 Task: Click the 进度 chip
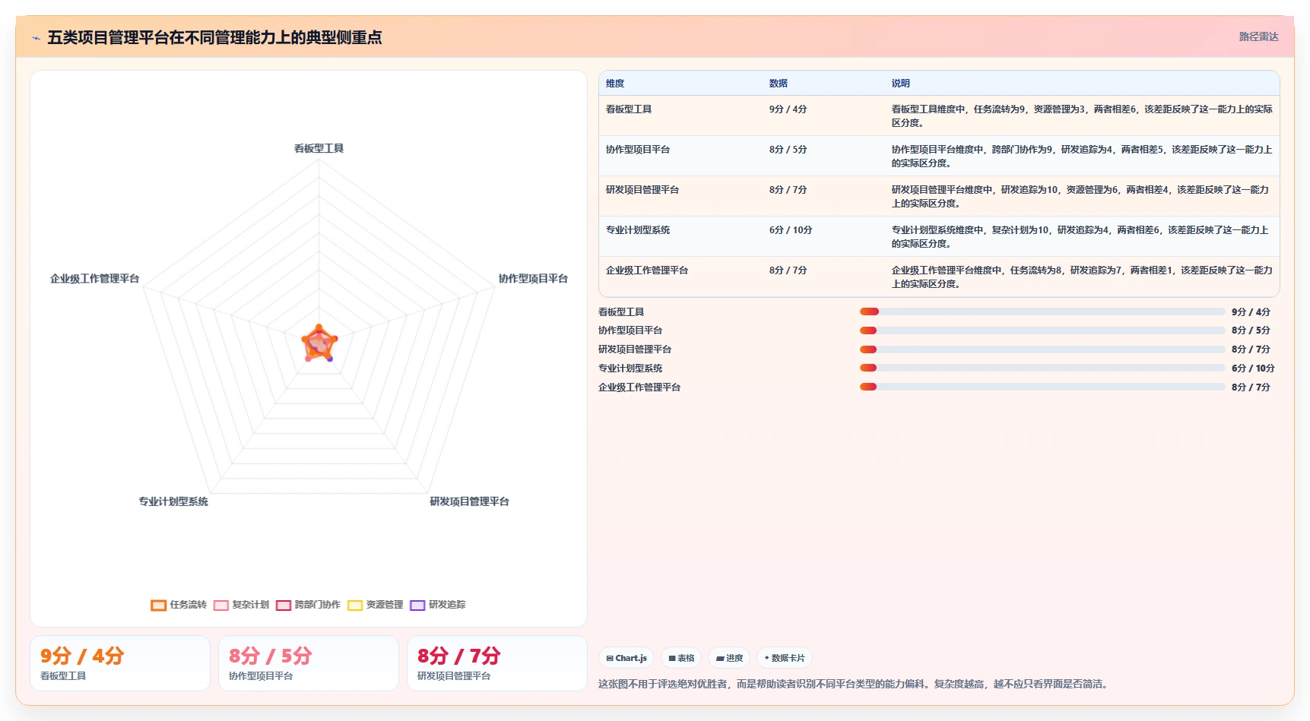coord(729,658)
